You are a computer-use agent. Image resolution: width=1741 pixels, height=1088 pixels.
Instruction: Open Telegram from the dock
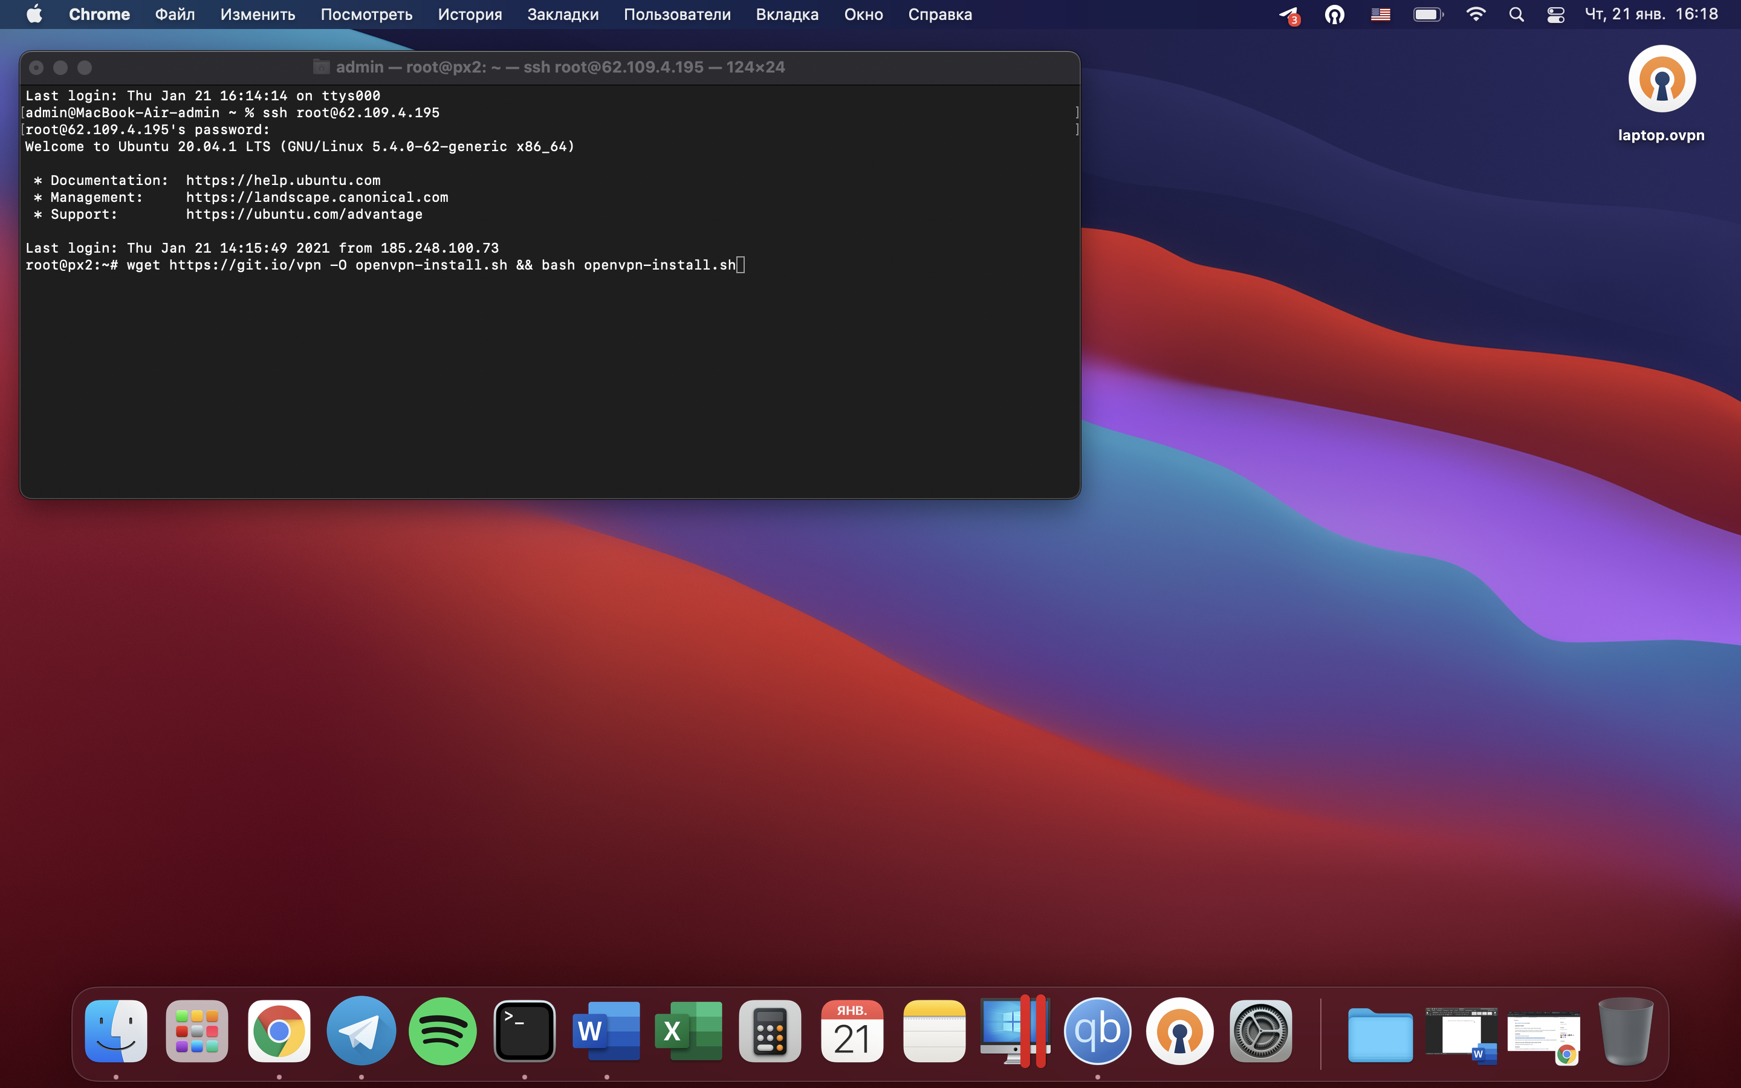click(361, 1031)
